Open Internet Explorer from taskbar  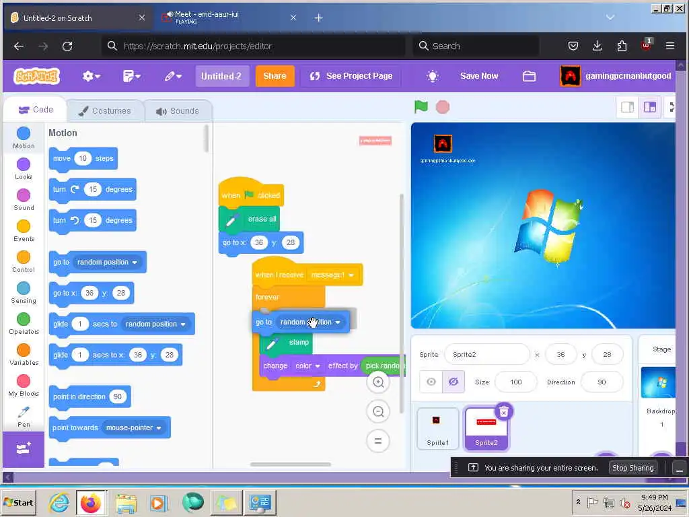tap(59, 502)
